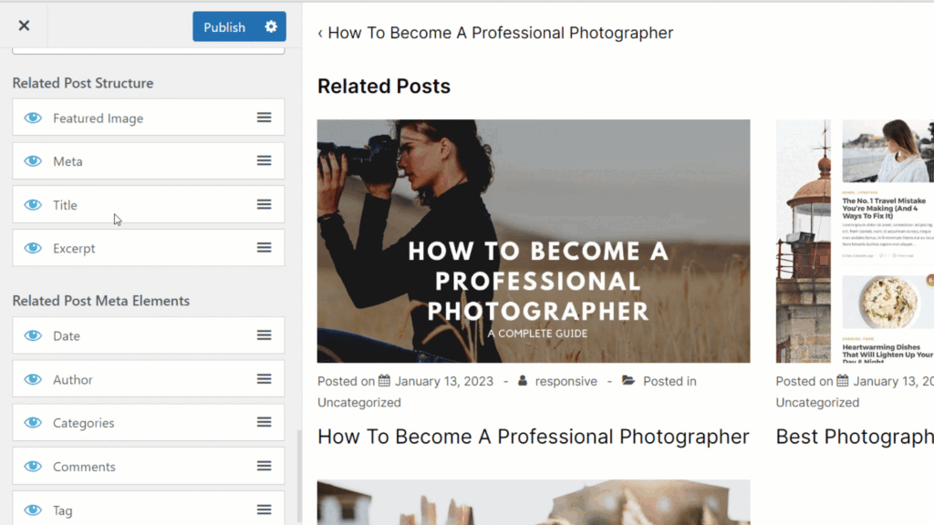This screenshot has height=525, width=934.
Task: Toggle visibility of Date meta element
Action: pyautogui.click(x=33, y=335)
